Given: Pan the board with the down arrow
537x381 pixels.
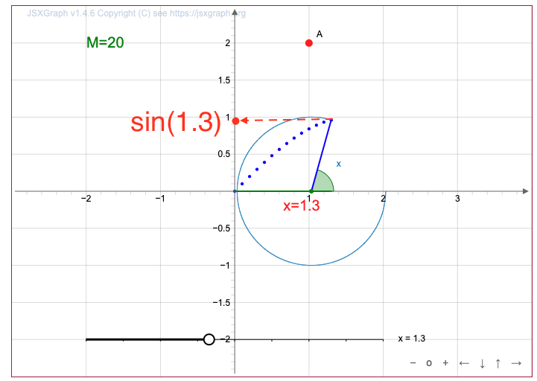Looking at the screenshot, I should [x=482, y=363].
